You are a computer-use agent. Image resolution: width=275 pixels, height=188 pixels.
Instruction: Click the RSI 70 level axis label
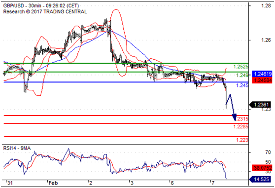268,152
